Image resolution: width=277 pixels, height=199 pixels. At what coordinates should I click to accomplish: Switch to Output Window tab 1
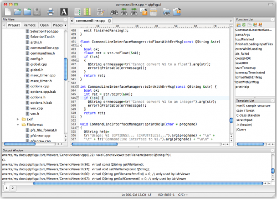(x=7, y=188)
